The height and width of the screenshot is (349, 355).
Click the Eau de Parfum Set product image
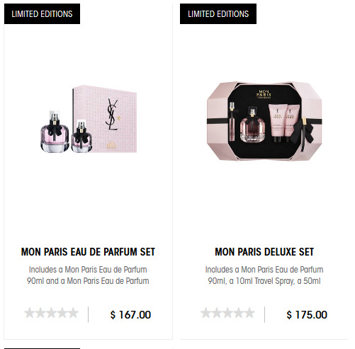pyautogui.click(x=89, y=119)
